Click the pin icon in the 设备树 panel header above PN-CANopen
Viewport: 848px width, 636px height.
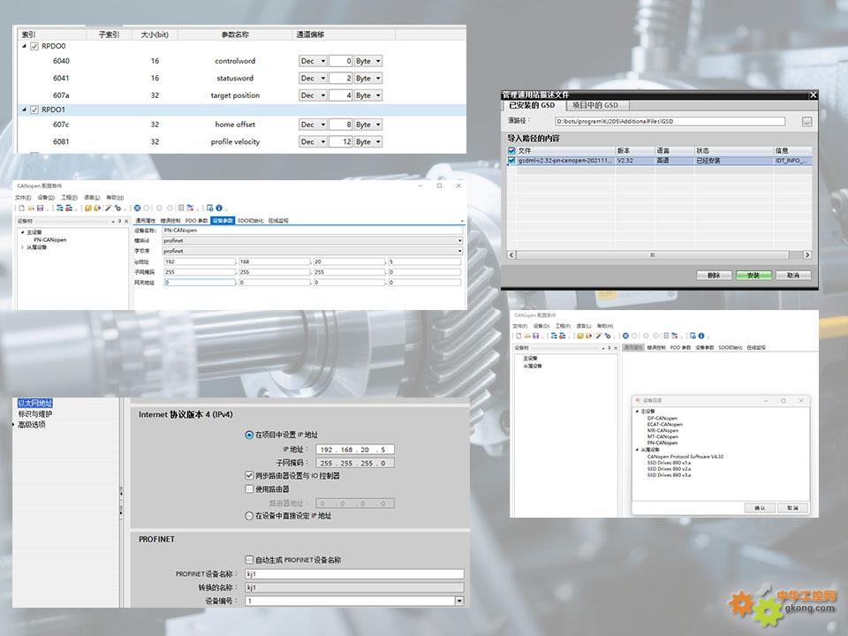coord(119,221)
